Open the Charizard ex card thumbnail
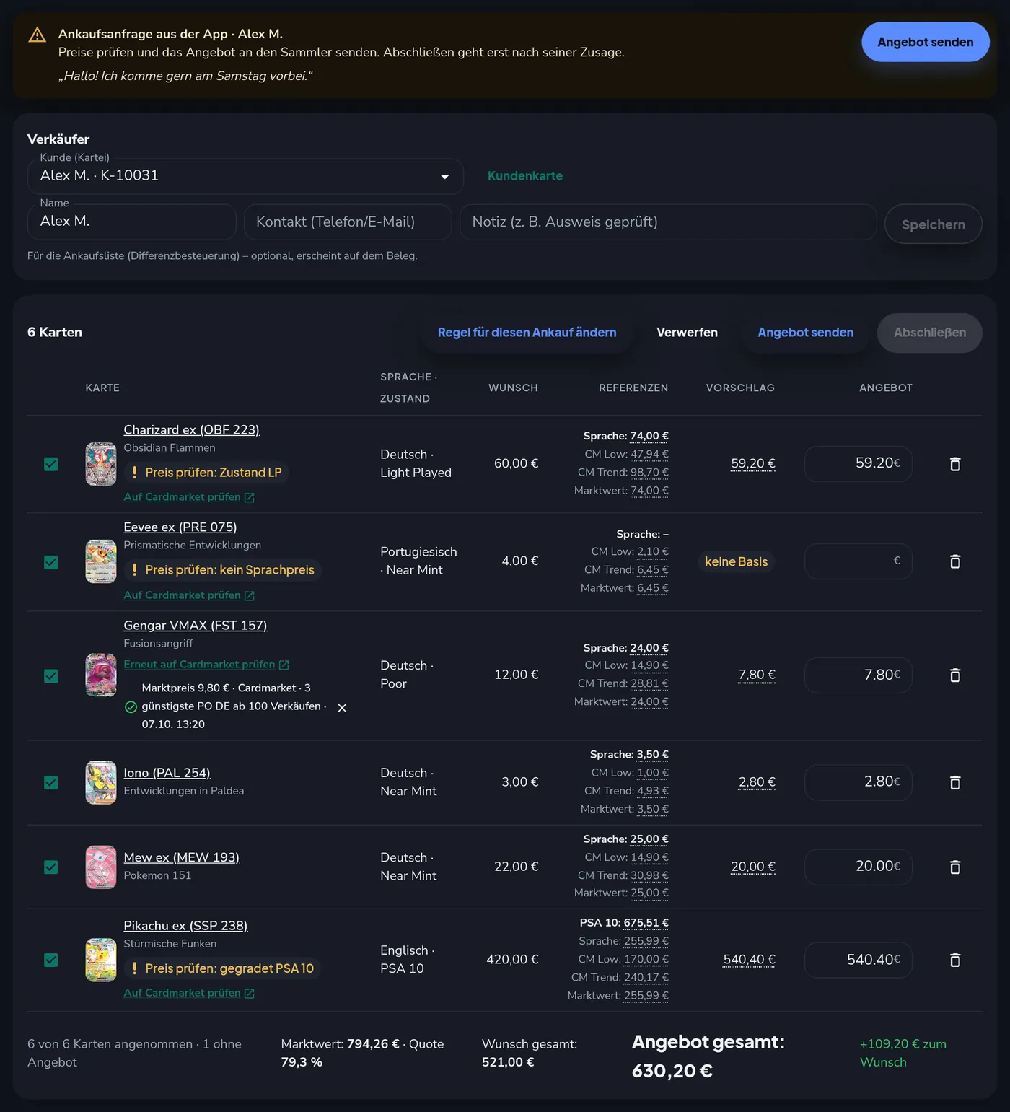The image size is (1010, 1112). 101,464
